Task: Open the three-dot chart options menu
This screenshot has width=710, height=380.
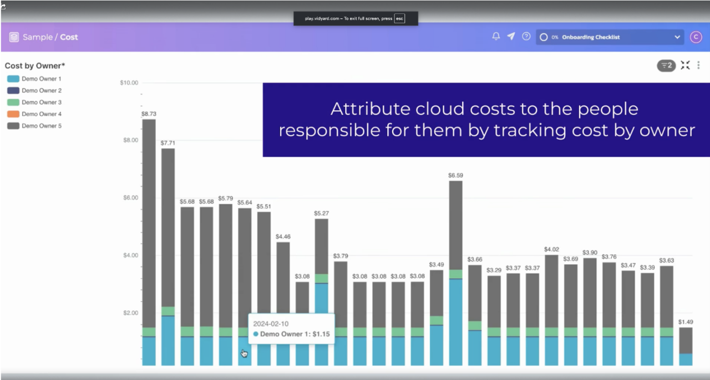Action: click(x=698, y=65)
